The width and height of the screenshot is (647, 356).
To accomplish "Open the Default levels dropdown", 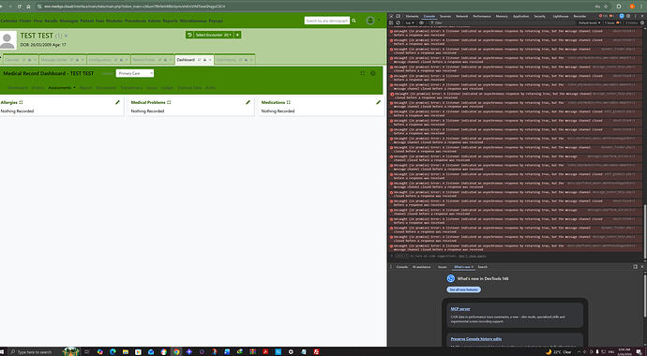I will (x=589, y=22).
